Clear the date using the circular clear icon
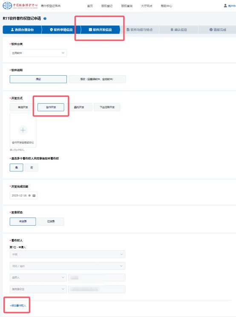This screenshot has width=236, height=317. click(x=29, y=195)
